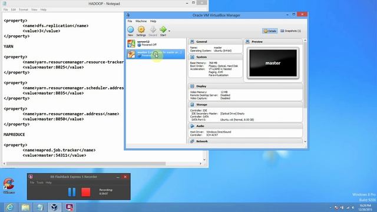
Task: Click the details pane scroll-up arrow
Action: click(x=305, y=41)
